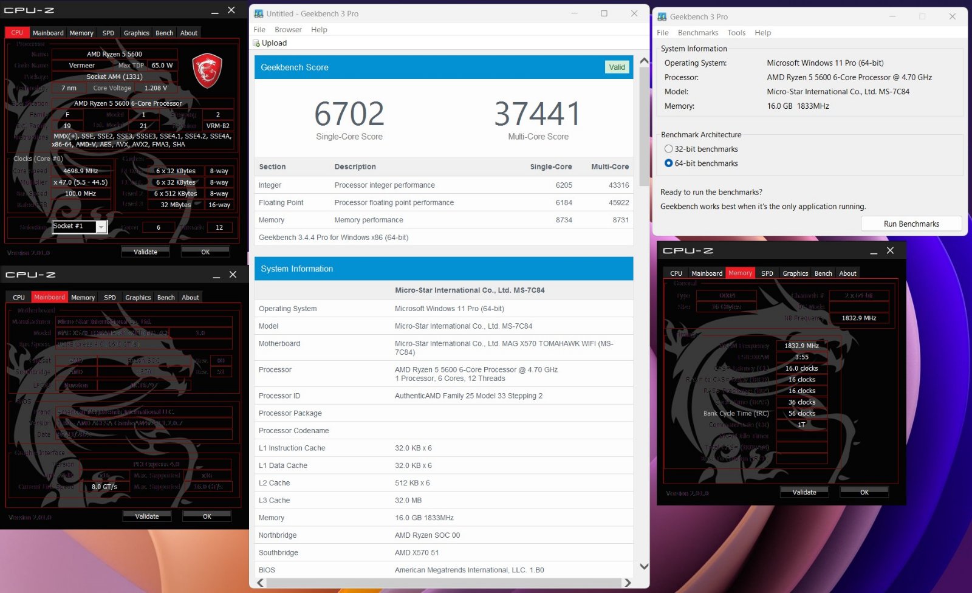This screenshot has width=972, height=593.
Task: Open Help menu in the Geekbench 3 Pro launcher
Action: 763,33
